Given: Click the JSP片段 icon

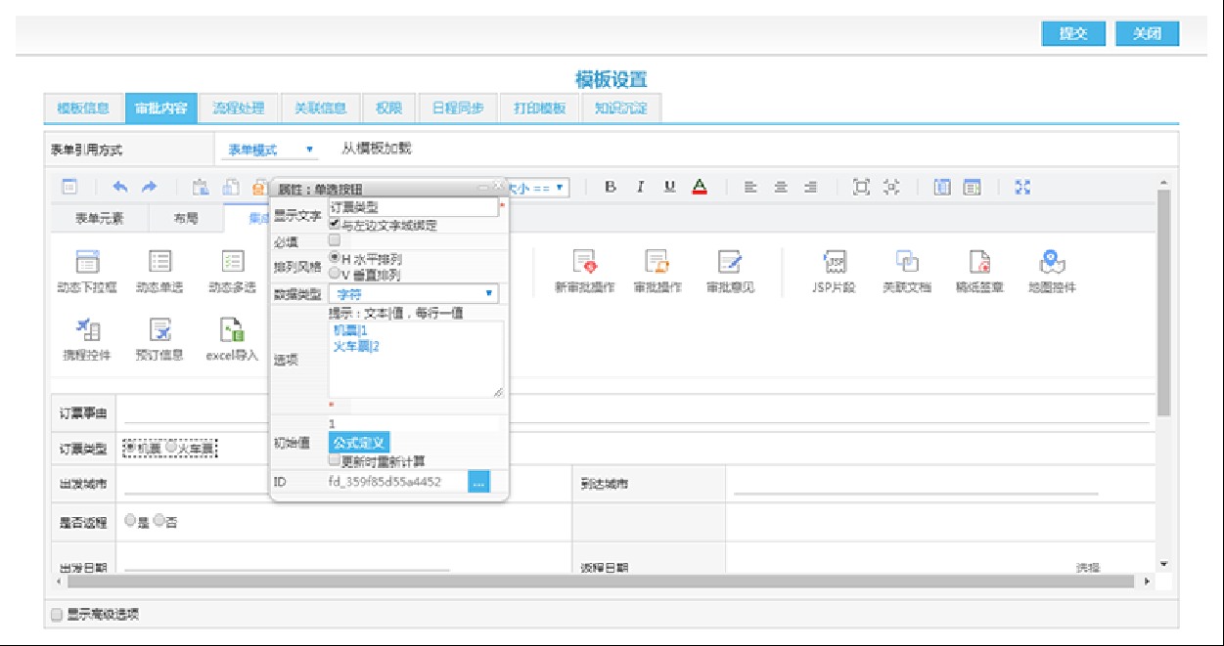Looking at the screenshot, I should pos(834,262).
